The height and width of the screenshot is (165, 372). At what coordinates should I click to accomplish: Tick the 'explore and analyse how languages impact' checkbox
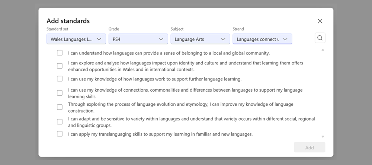tap(60, 66)
